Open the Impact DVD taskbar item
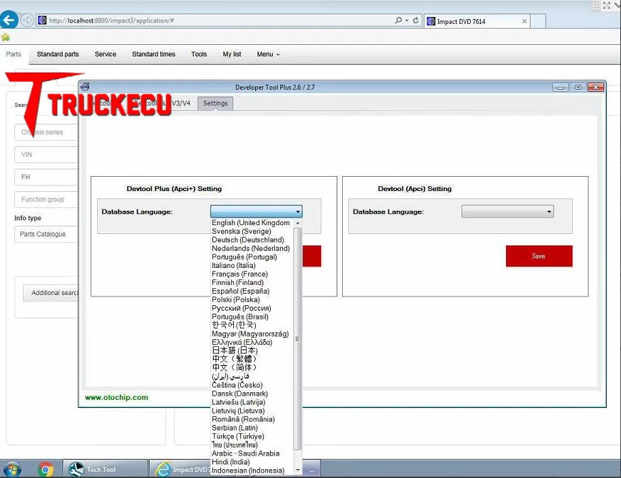This screenshot has width=621, height=478. point(180,469)
